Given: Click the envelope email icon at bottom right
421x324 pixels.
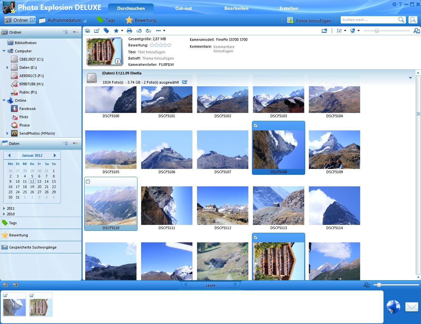Looking at the screenshot, I should click(411, 307).
